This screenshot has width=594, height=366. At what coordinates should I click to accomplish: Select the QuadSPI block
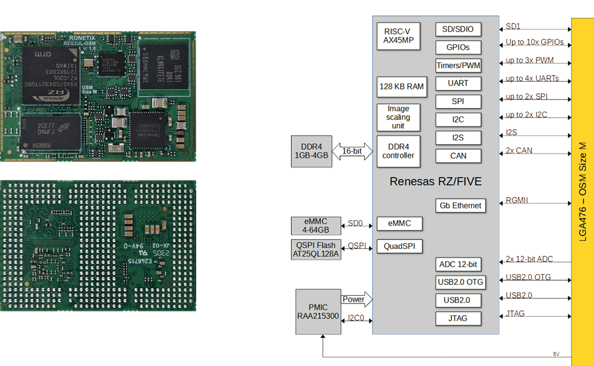click(x=399, y=246)
